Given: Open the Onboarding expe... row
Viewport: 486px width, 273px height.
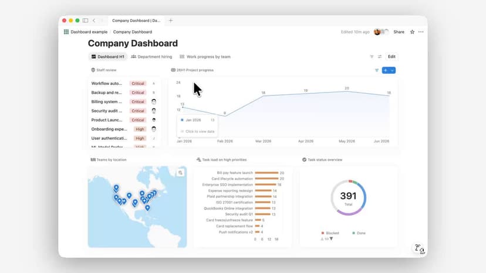Looking at the screenshot, I should tap(124, 129).
